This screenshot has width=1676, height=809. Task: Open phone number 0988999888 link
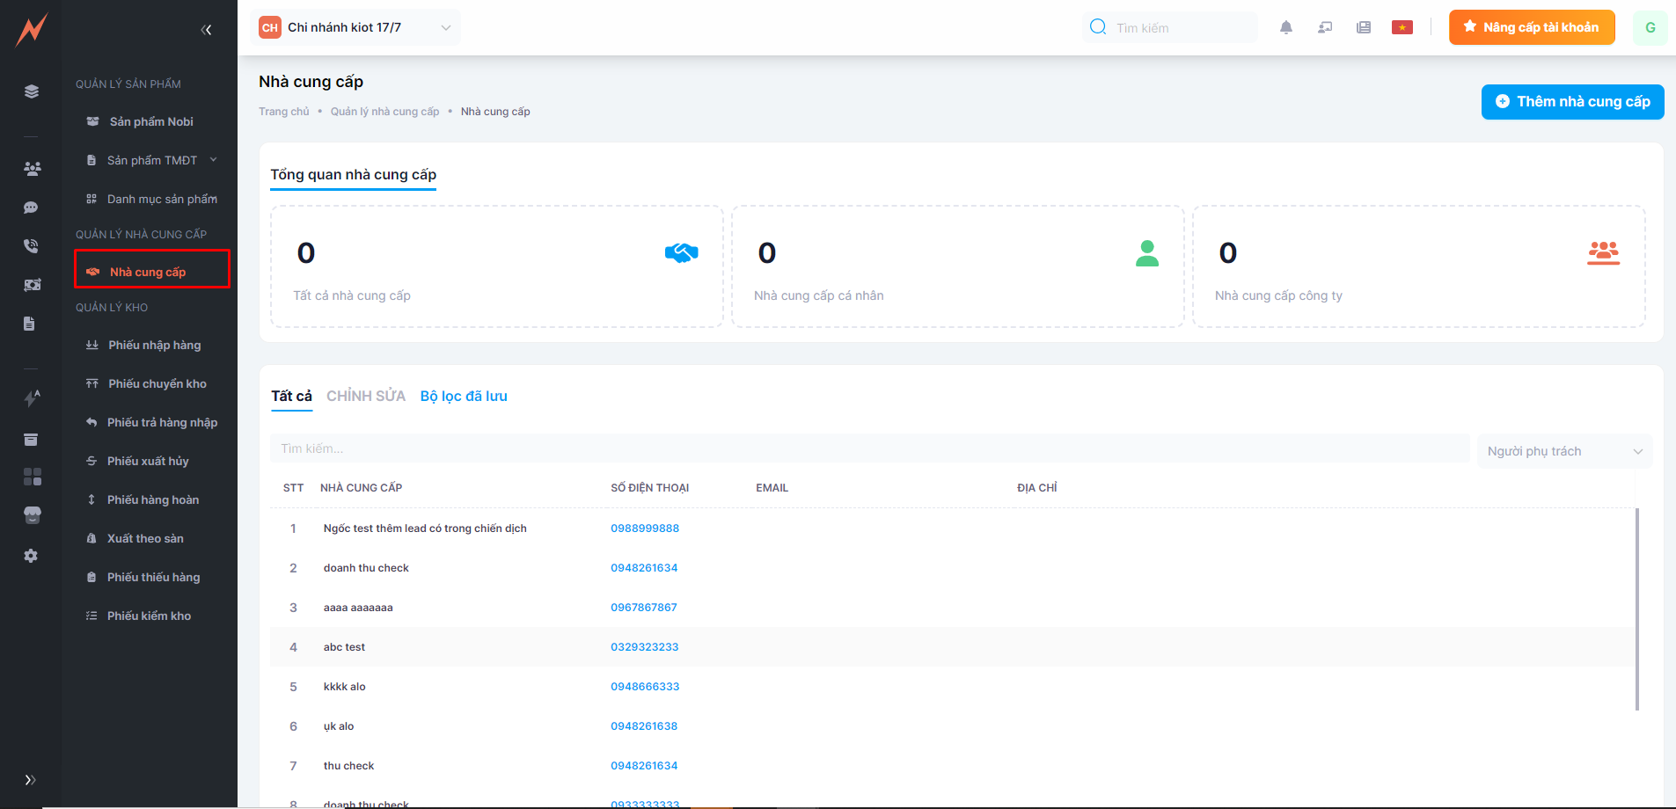[645, 528]
